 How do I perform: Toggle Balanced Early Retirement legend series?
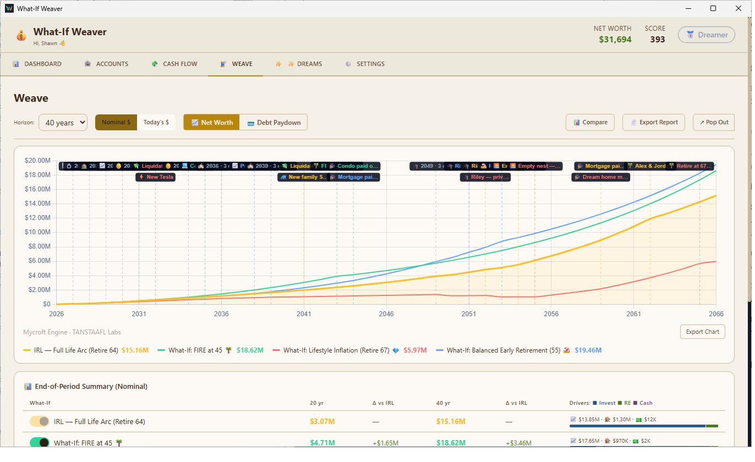pyautogui.click(x=518, y=350)
